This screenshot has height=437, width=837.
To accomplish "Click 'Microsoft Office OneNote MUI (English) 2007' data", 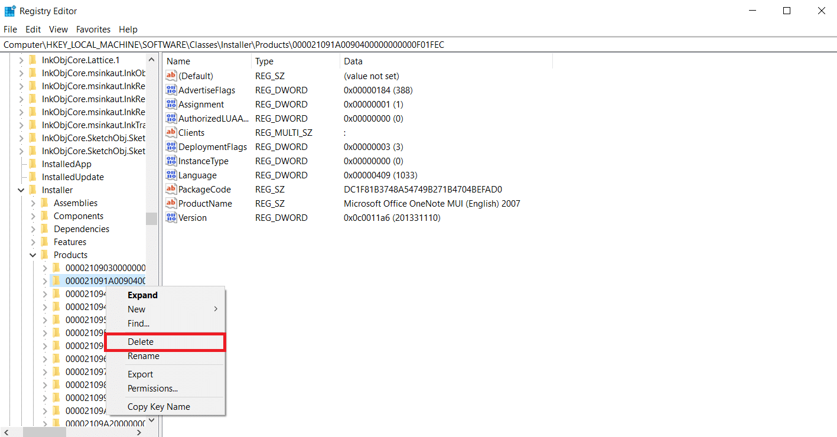I will [432, 203].
